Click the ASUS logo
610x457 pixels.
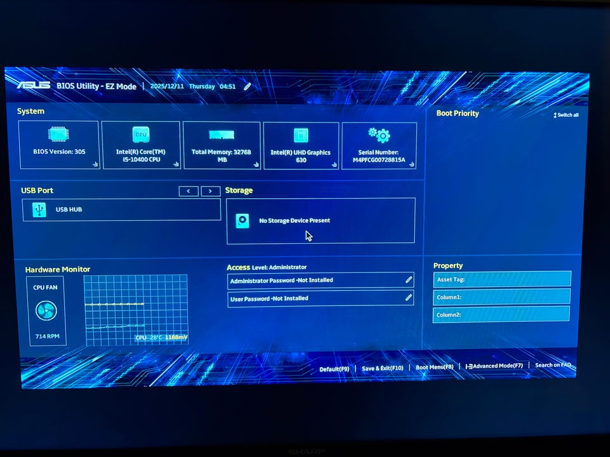tap(34, 85)
